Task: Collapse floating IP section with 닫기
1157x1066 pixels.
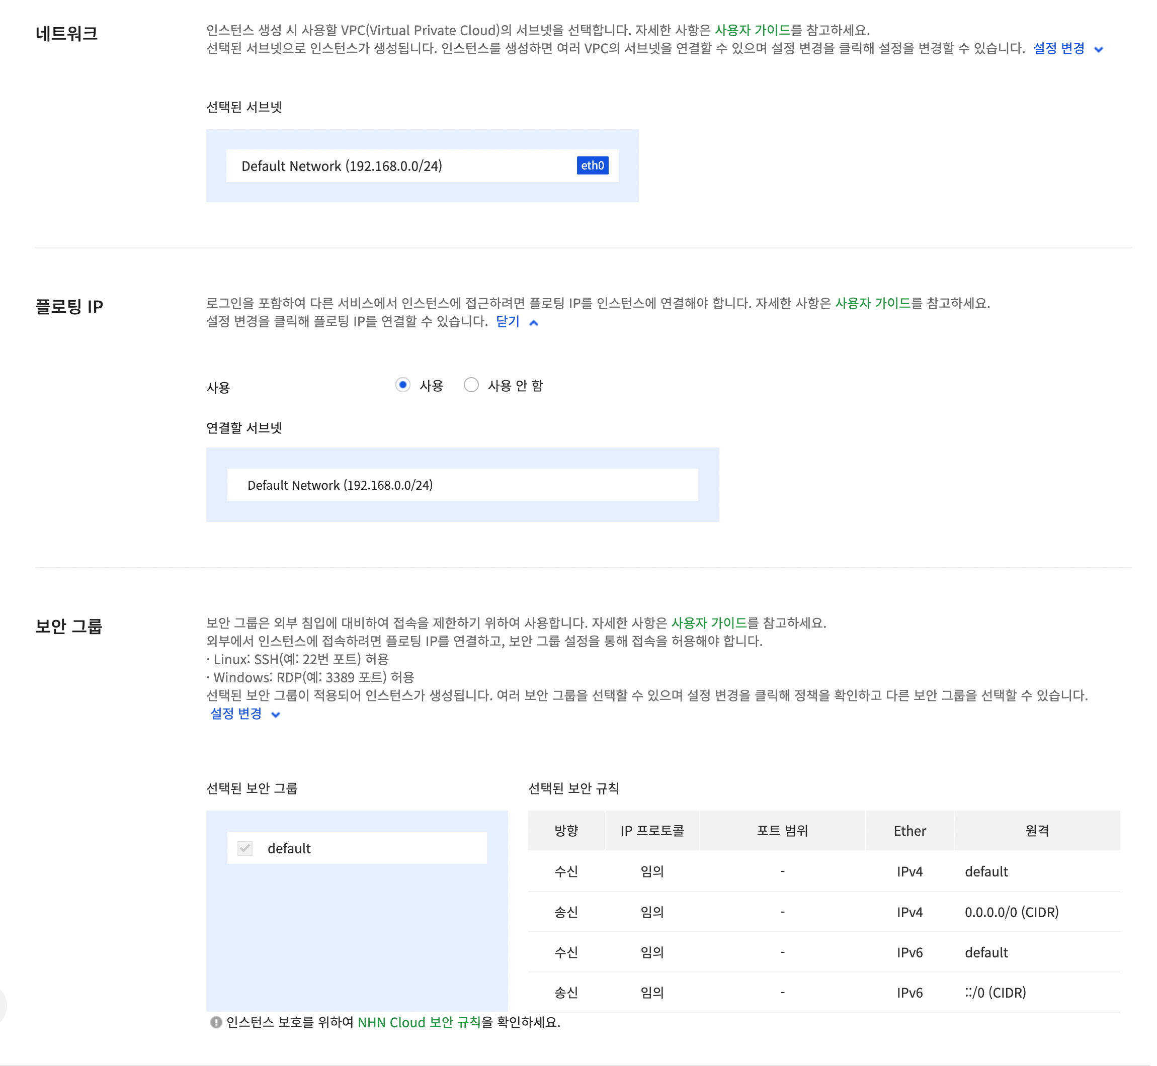Action: (508, 321)
